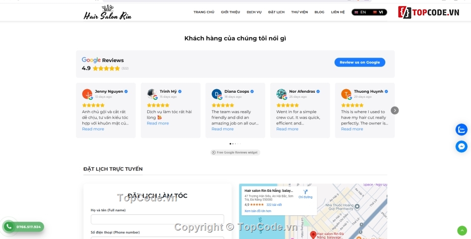Click Trinh Mỹ's avatar
Image resolution: width=471 pixels, height=239 pixels.
(152, 94)
